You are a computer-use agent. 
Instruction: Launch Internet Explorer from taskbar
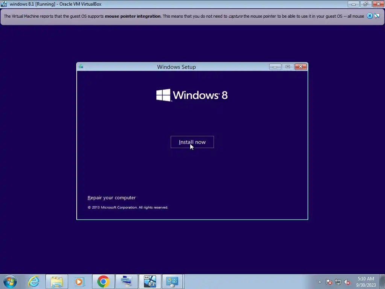33,281
